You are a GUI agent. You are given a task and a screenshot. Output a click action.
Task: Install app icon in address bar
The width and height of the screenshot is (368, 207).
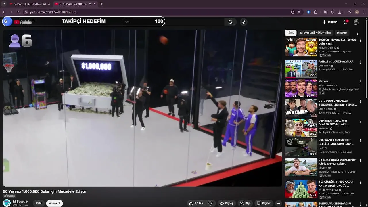click(293, 12)
